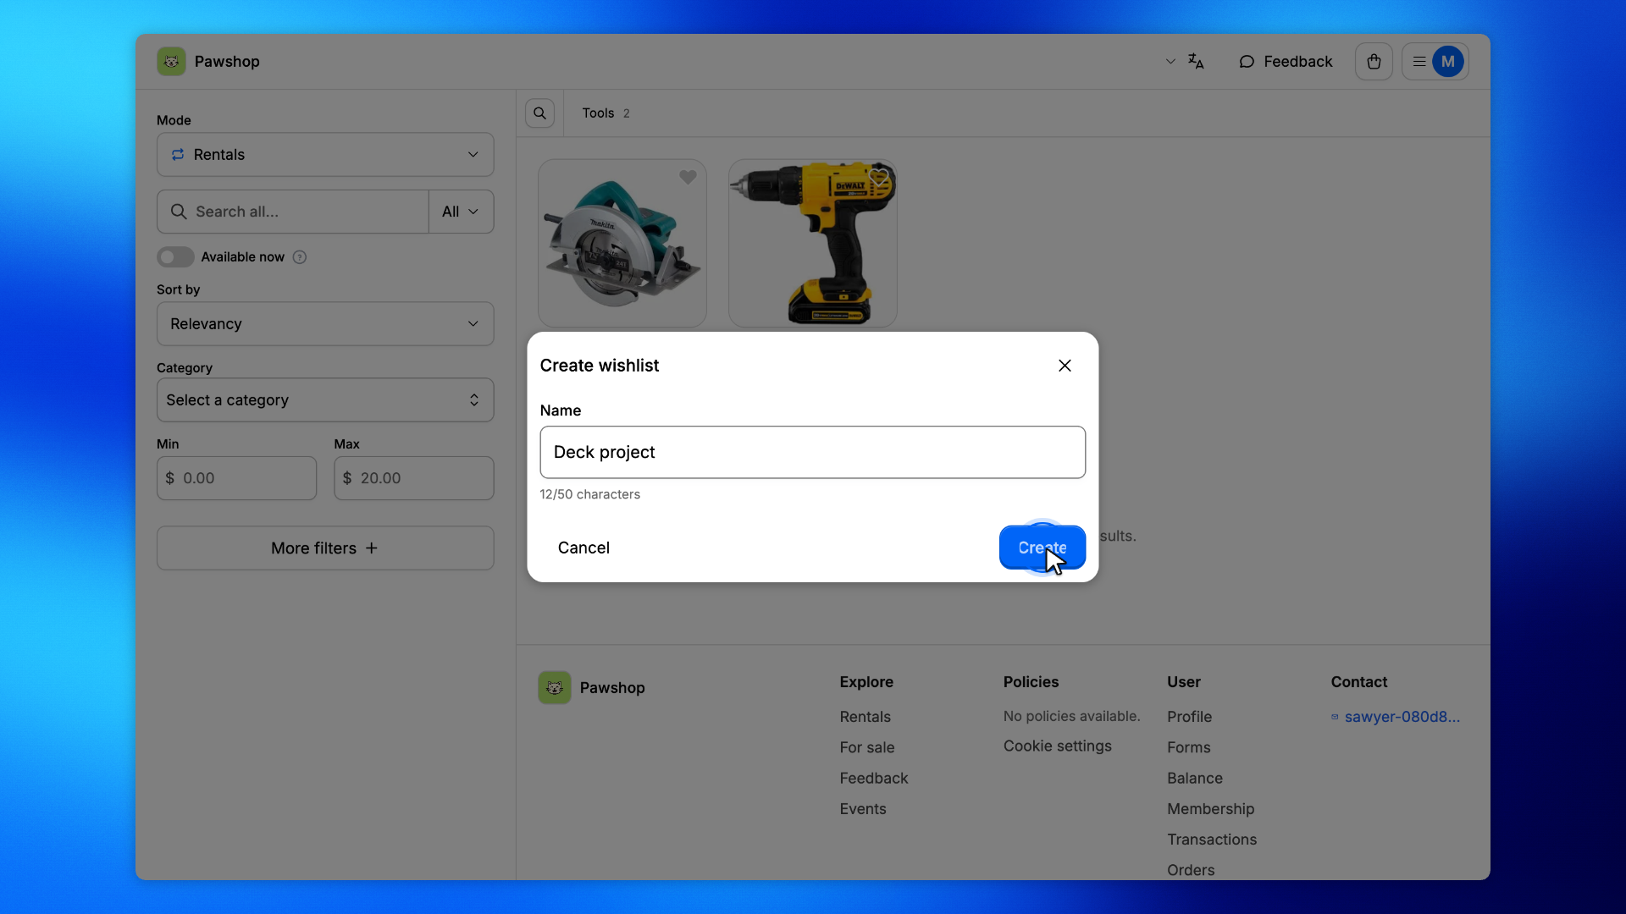
Task: Open the circular saw product thumbnail
Action: coord(622,244)
